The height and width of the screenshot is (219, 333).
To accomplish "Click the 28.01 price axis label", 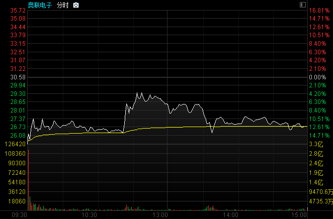I will (18, 110).
